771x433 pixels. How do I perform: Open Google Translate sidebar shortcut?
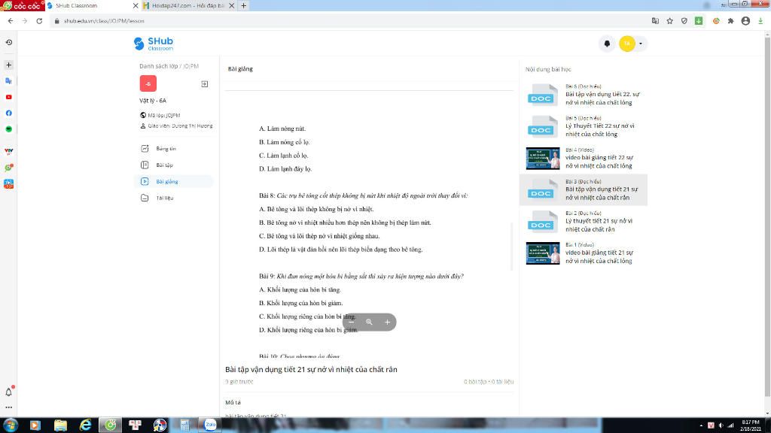tap(9, 81)
